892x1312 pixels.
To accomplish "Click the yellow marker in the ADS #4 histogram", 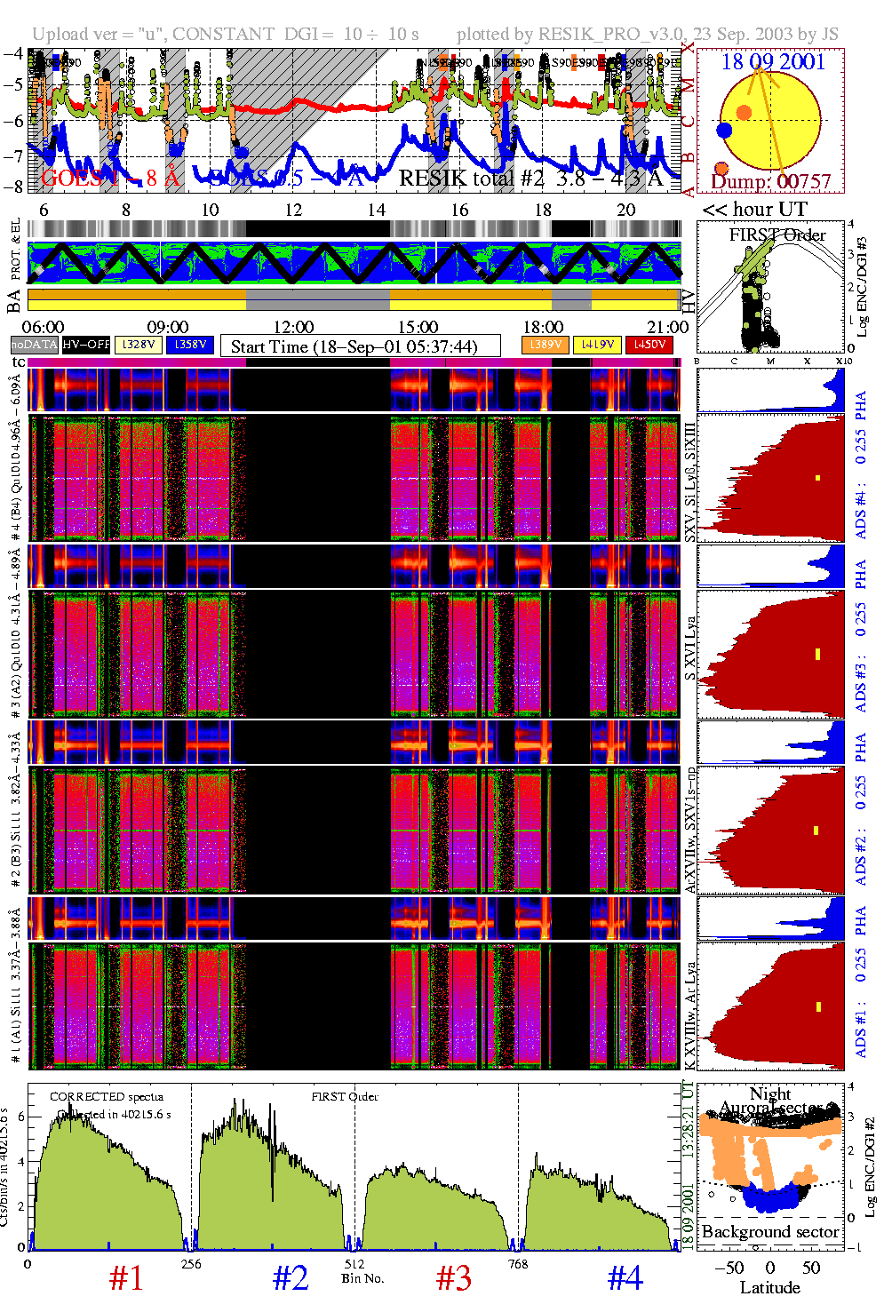I will (x=817, y=479).
